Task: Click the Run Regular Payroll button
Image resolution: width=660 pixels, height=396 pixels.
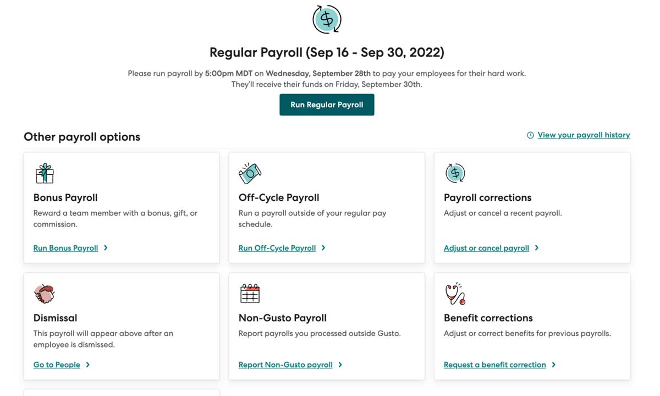Action: tap(327, 105)
